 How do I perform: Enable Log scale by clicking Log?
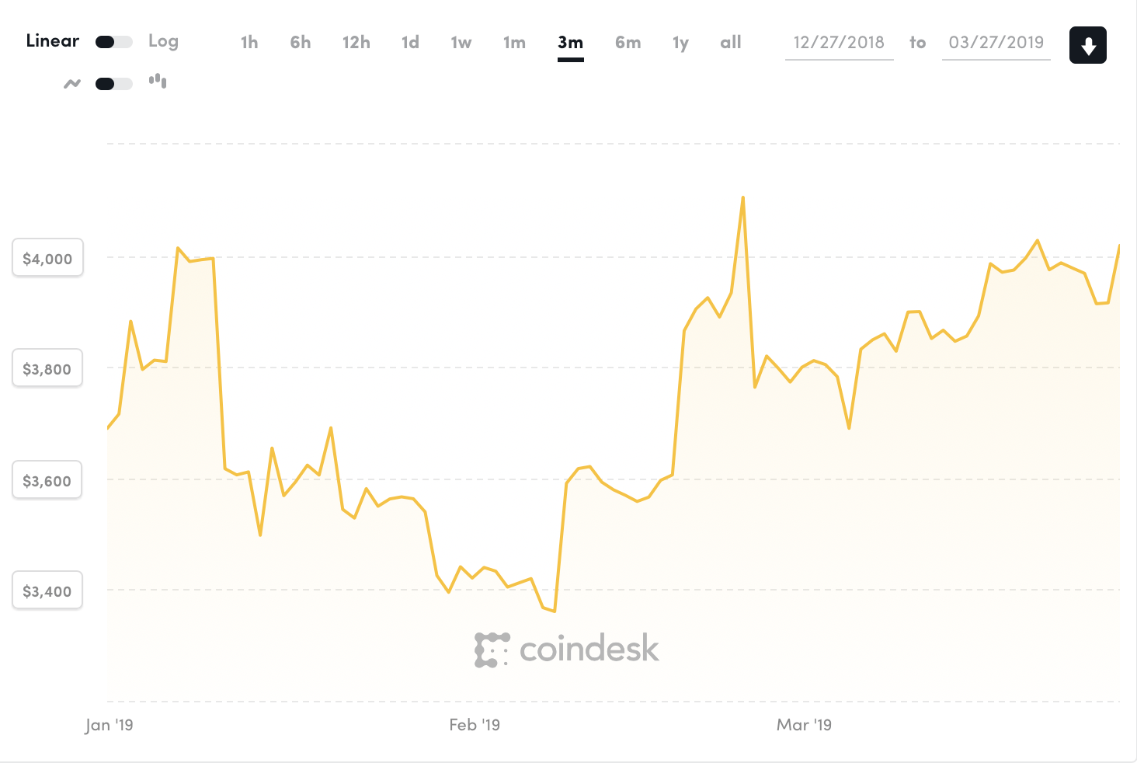point(163,40)
